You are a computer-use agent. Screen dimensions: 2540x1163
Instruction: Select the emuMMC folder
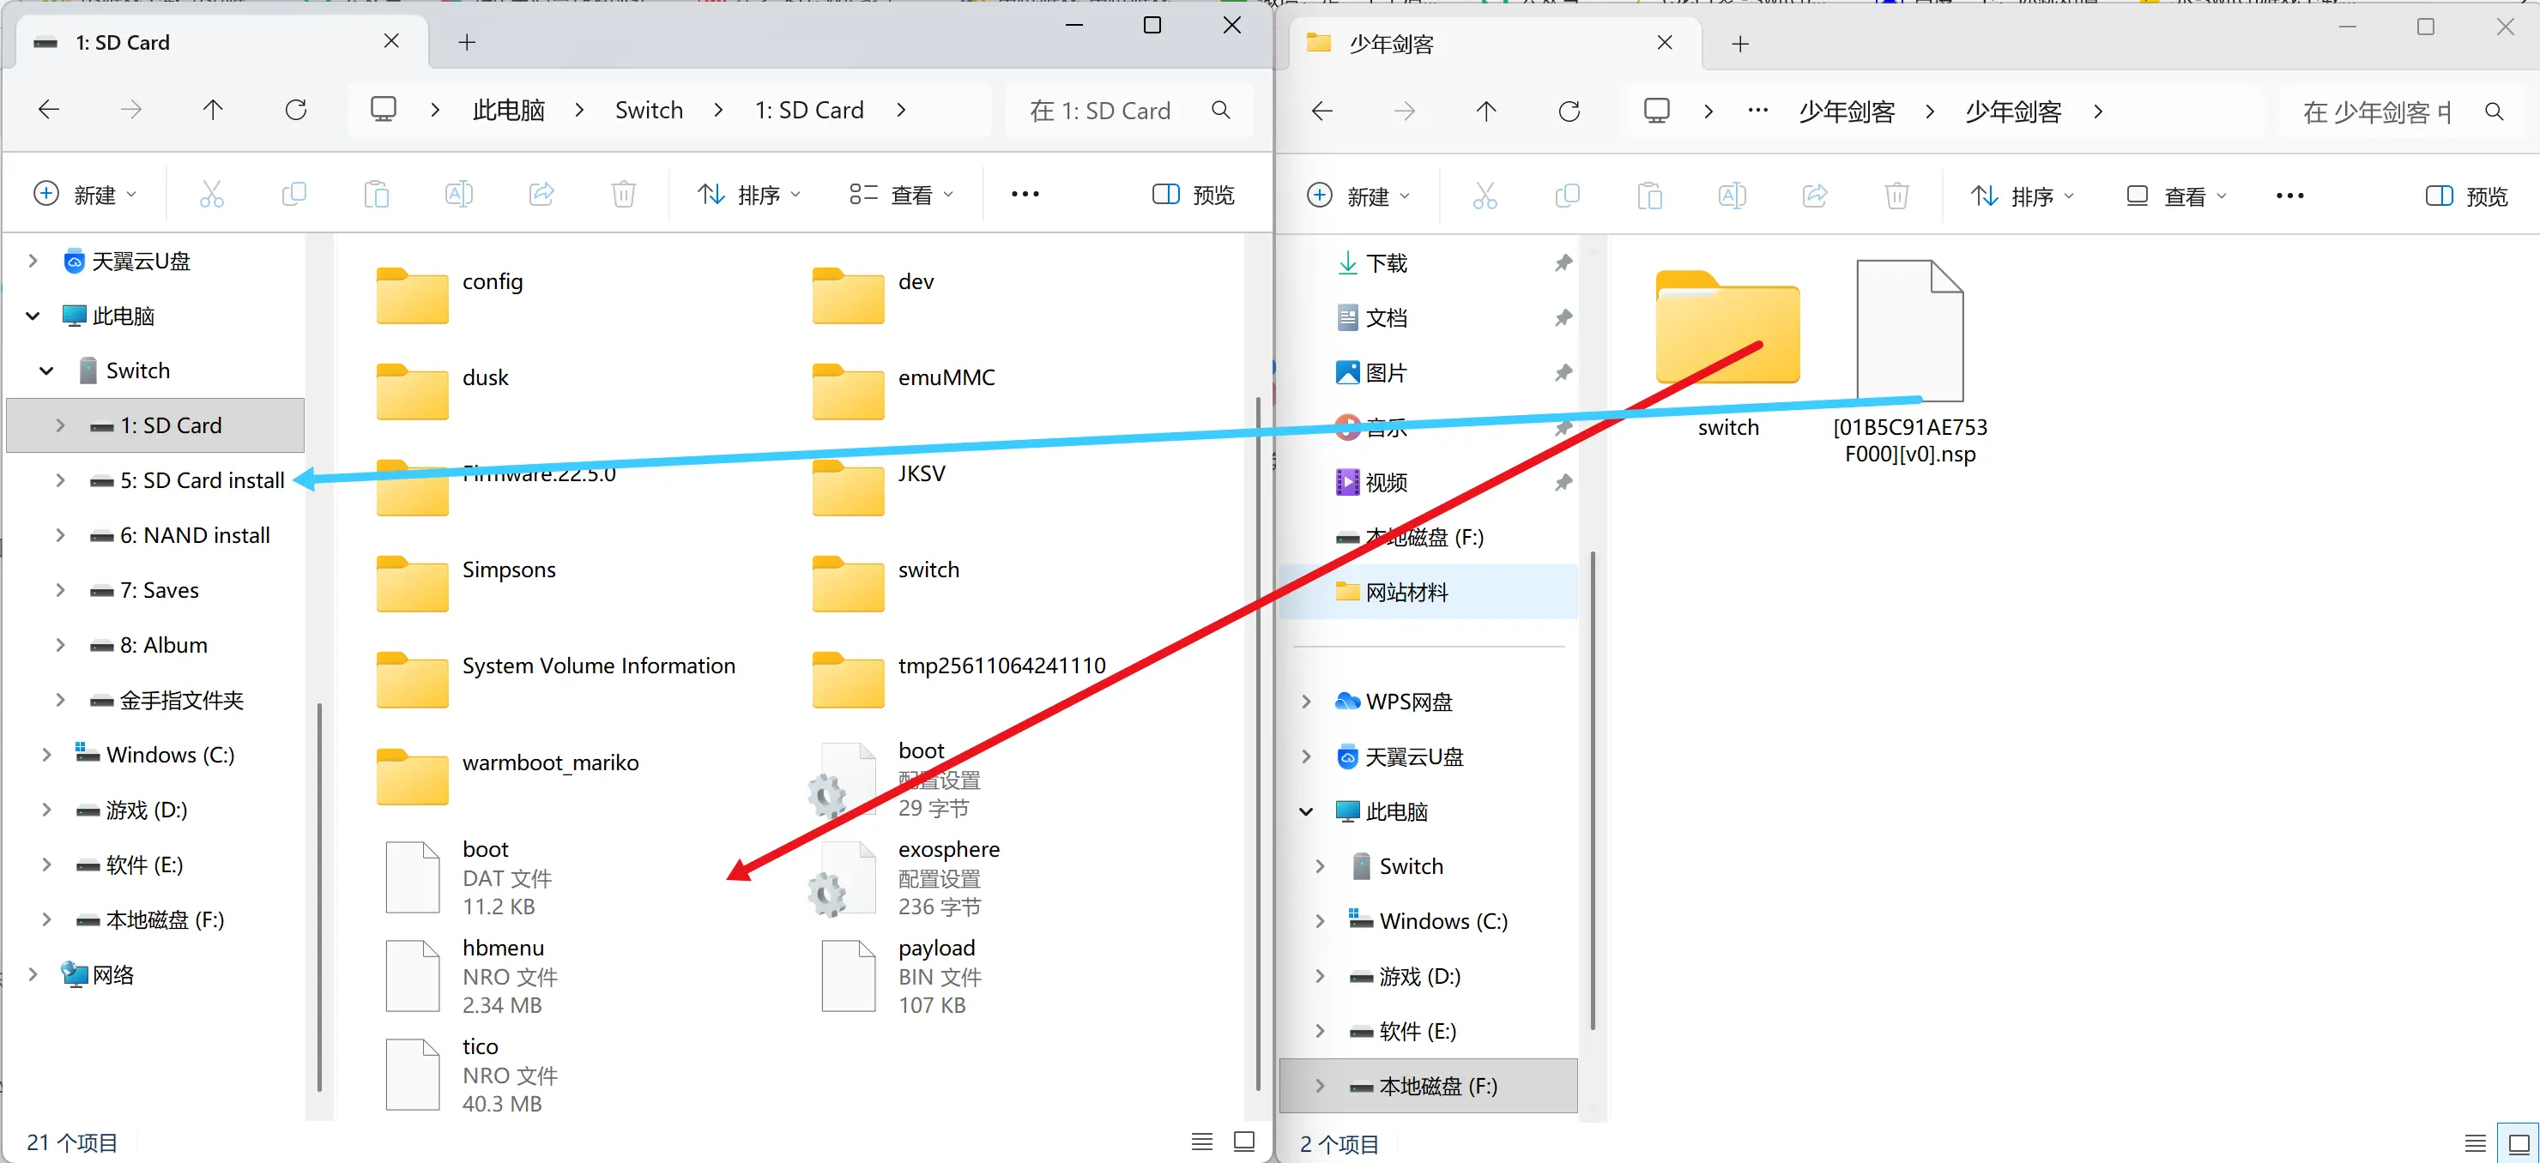pos(905,390)
